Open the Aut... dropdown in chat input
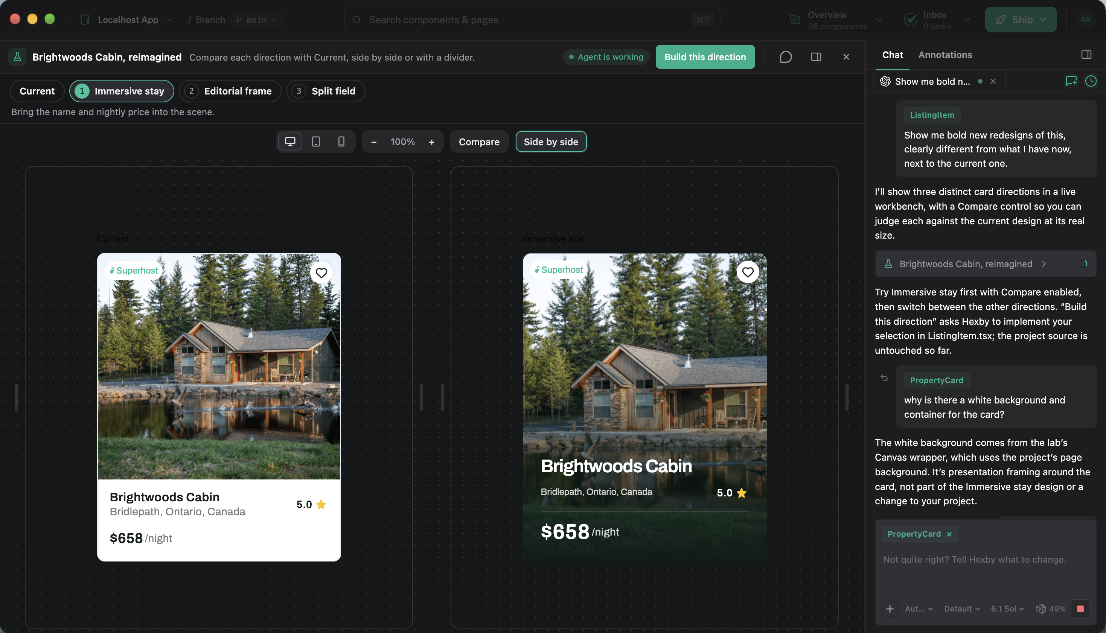Viewport: 1106px width, 633px height. pos(919,609)
